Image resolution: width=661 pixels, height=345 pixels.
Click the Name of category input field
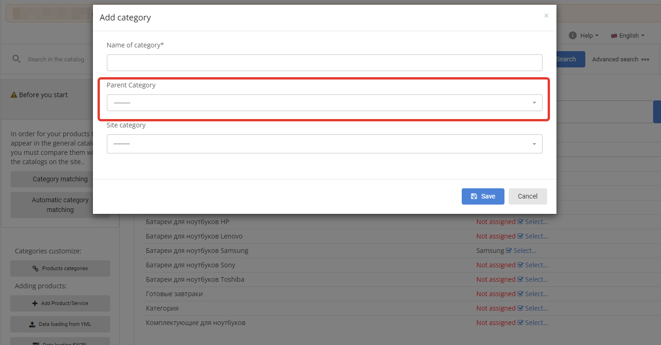pos(324,63)
